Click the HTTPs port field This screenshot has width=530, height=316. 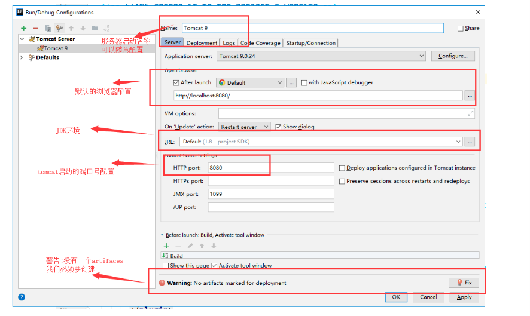(x=271, y=181)
